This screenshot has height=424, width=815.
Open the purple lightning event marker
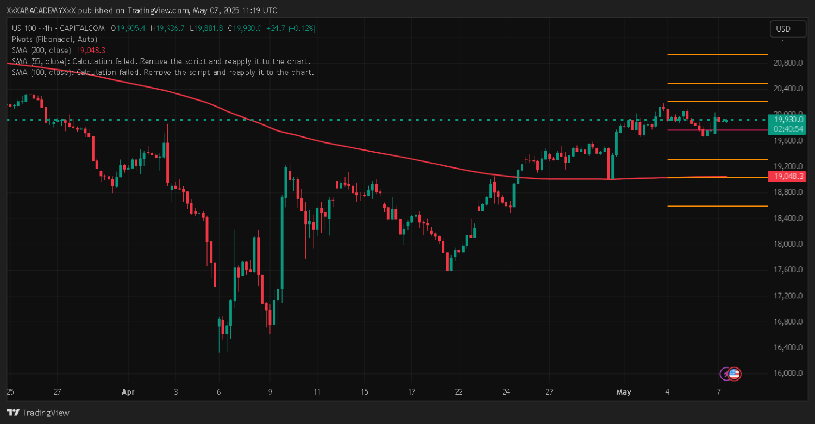pyautogui.click(x=725, y=373)
